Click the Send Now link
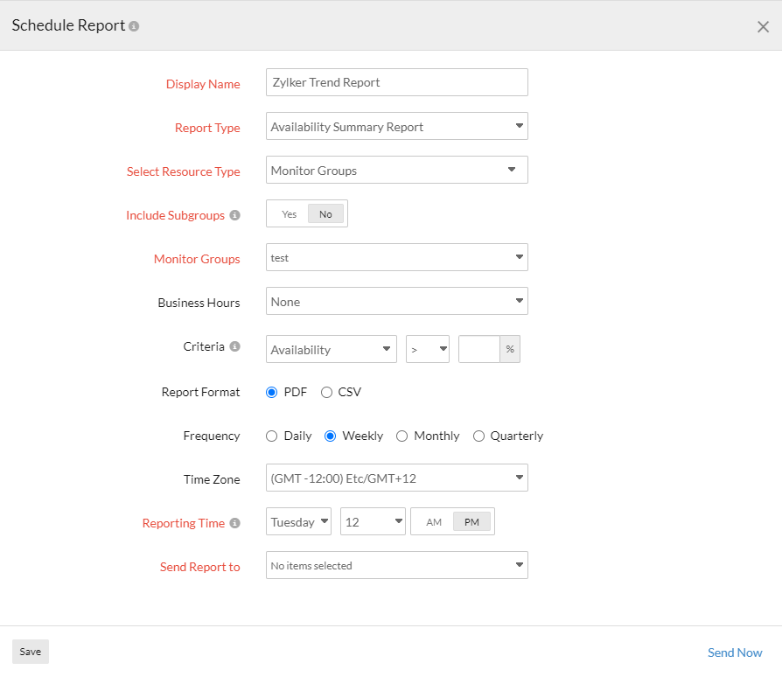782x677 pixels. [734, 653]
